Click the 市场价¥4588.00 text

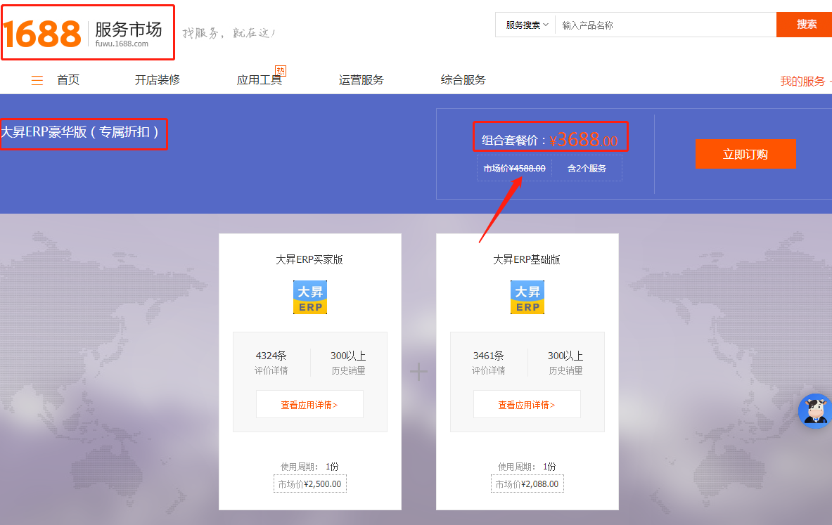[514, 168]
